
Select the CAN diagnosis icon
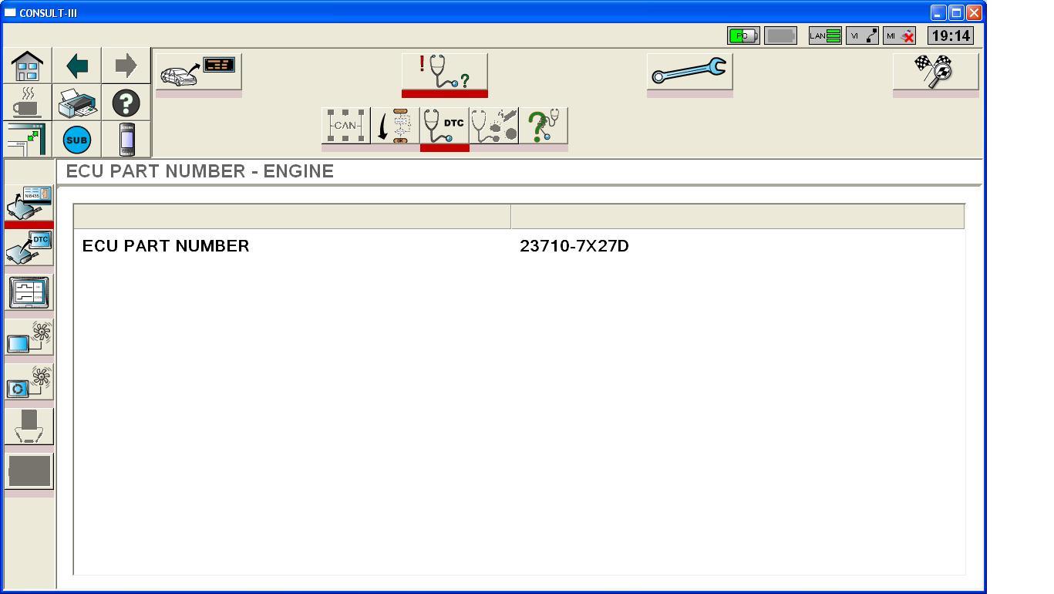(x=345, y=126)
